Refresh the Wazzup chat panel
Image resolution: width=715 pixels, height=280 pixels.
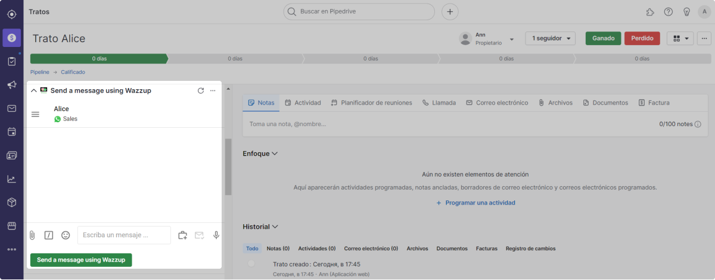tap(201, 90)
